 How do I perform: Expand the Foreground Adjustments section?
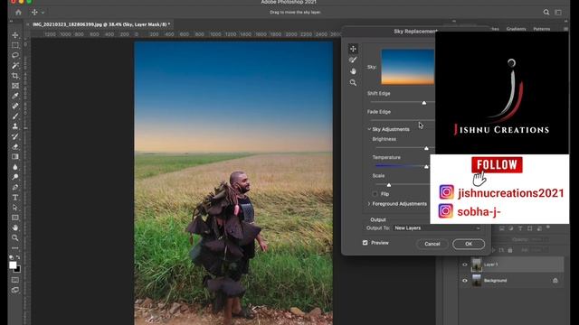[369, 204]
